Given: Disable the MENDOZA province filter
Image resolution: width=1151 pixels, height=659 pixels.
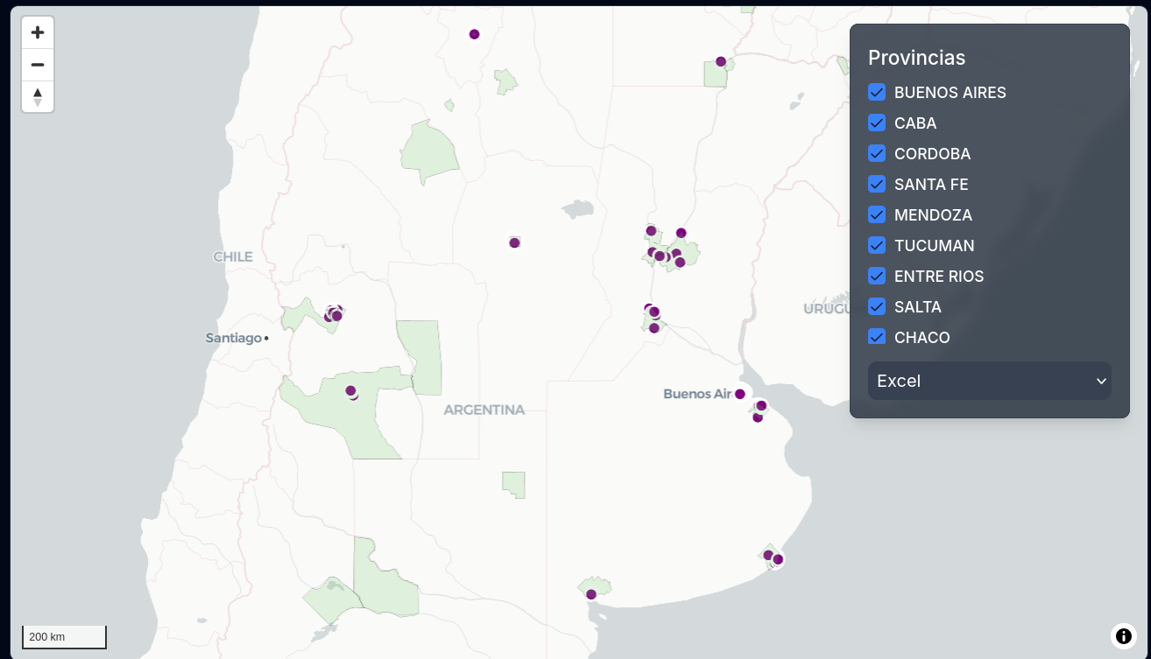Looking at the screenshot, I should 877,214.
